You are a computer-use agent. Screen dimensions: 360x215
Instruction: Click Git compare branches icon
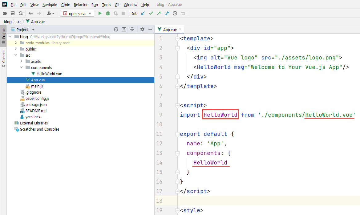click(x=167, y=13)
